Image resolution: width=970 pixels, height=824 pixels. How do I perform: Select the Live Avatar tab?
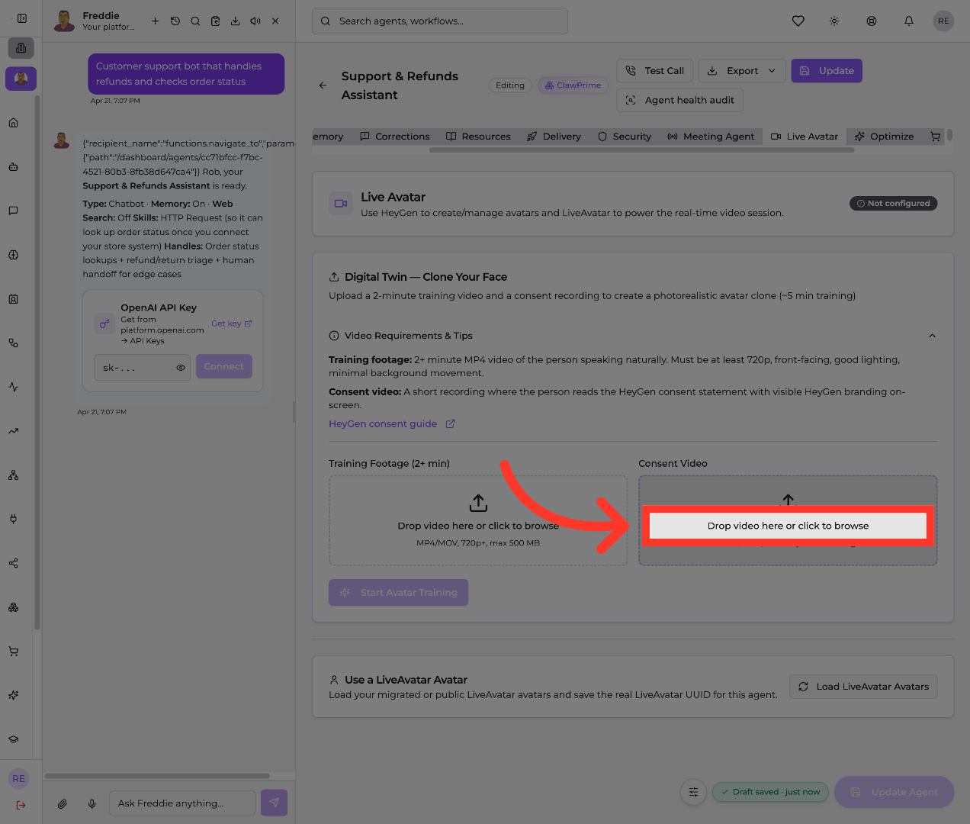coord(805,137)
